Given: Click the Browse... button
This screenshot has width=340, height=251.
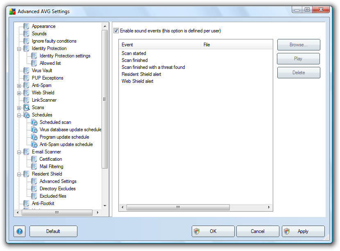Looking at the screenshot, I should [x=299, y=45].
